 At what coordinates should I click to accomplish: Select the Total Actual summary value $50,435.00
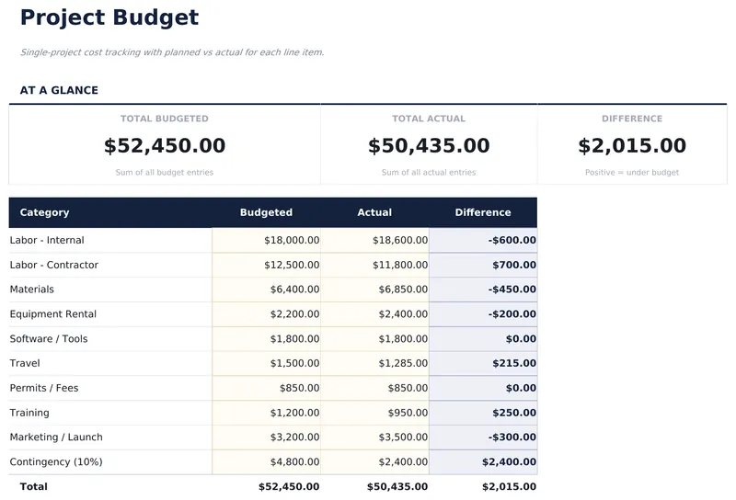coord(429,146)
